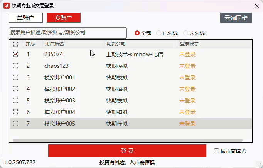The height and width of the screenshot is (168, 263).
Task: Click the 模拟账户001 row text
Action: coord(59,77)
